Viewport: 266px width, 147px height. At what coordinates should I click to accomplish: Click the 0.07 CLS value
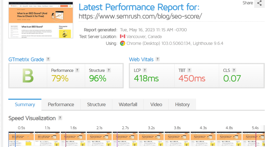tap(232, 78)
